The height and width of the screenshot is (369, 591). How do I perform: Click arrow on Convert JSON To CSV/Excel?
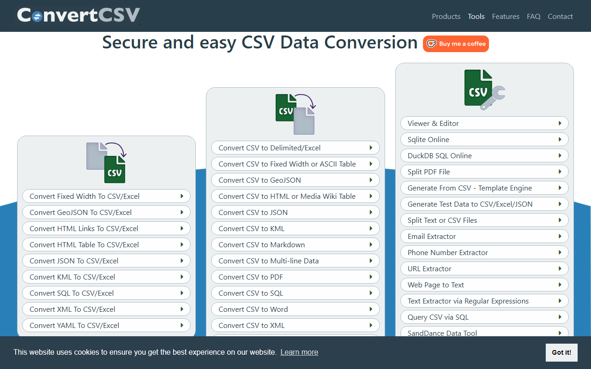(182, 261)
